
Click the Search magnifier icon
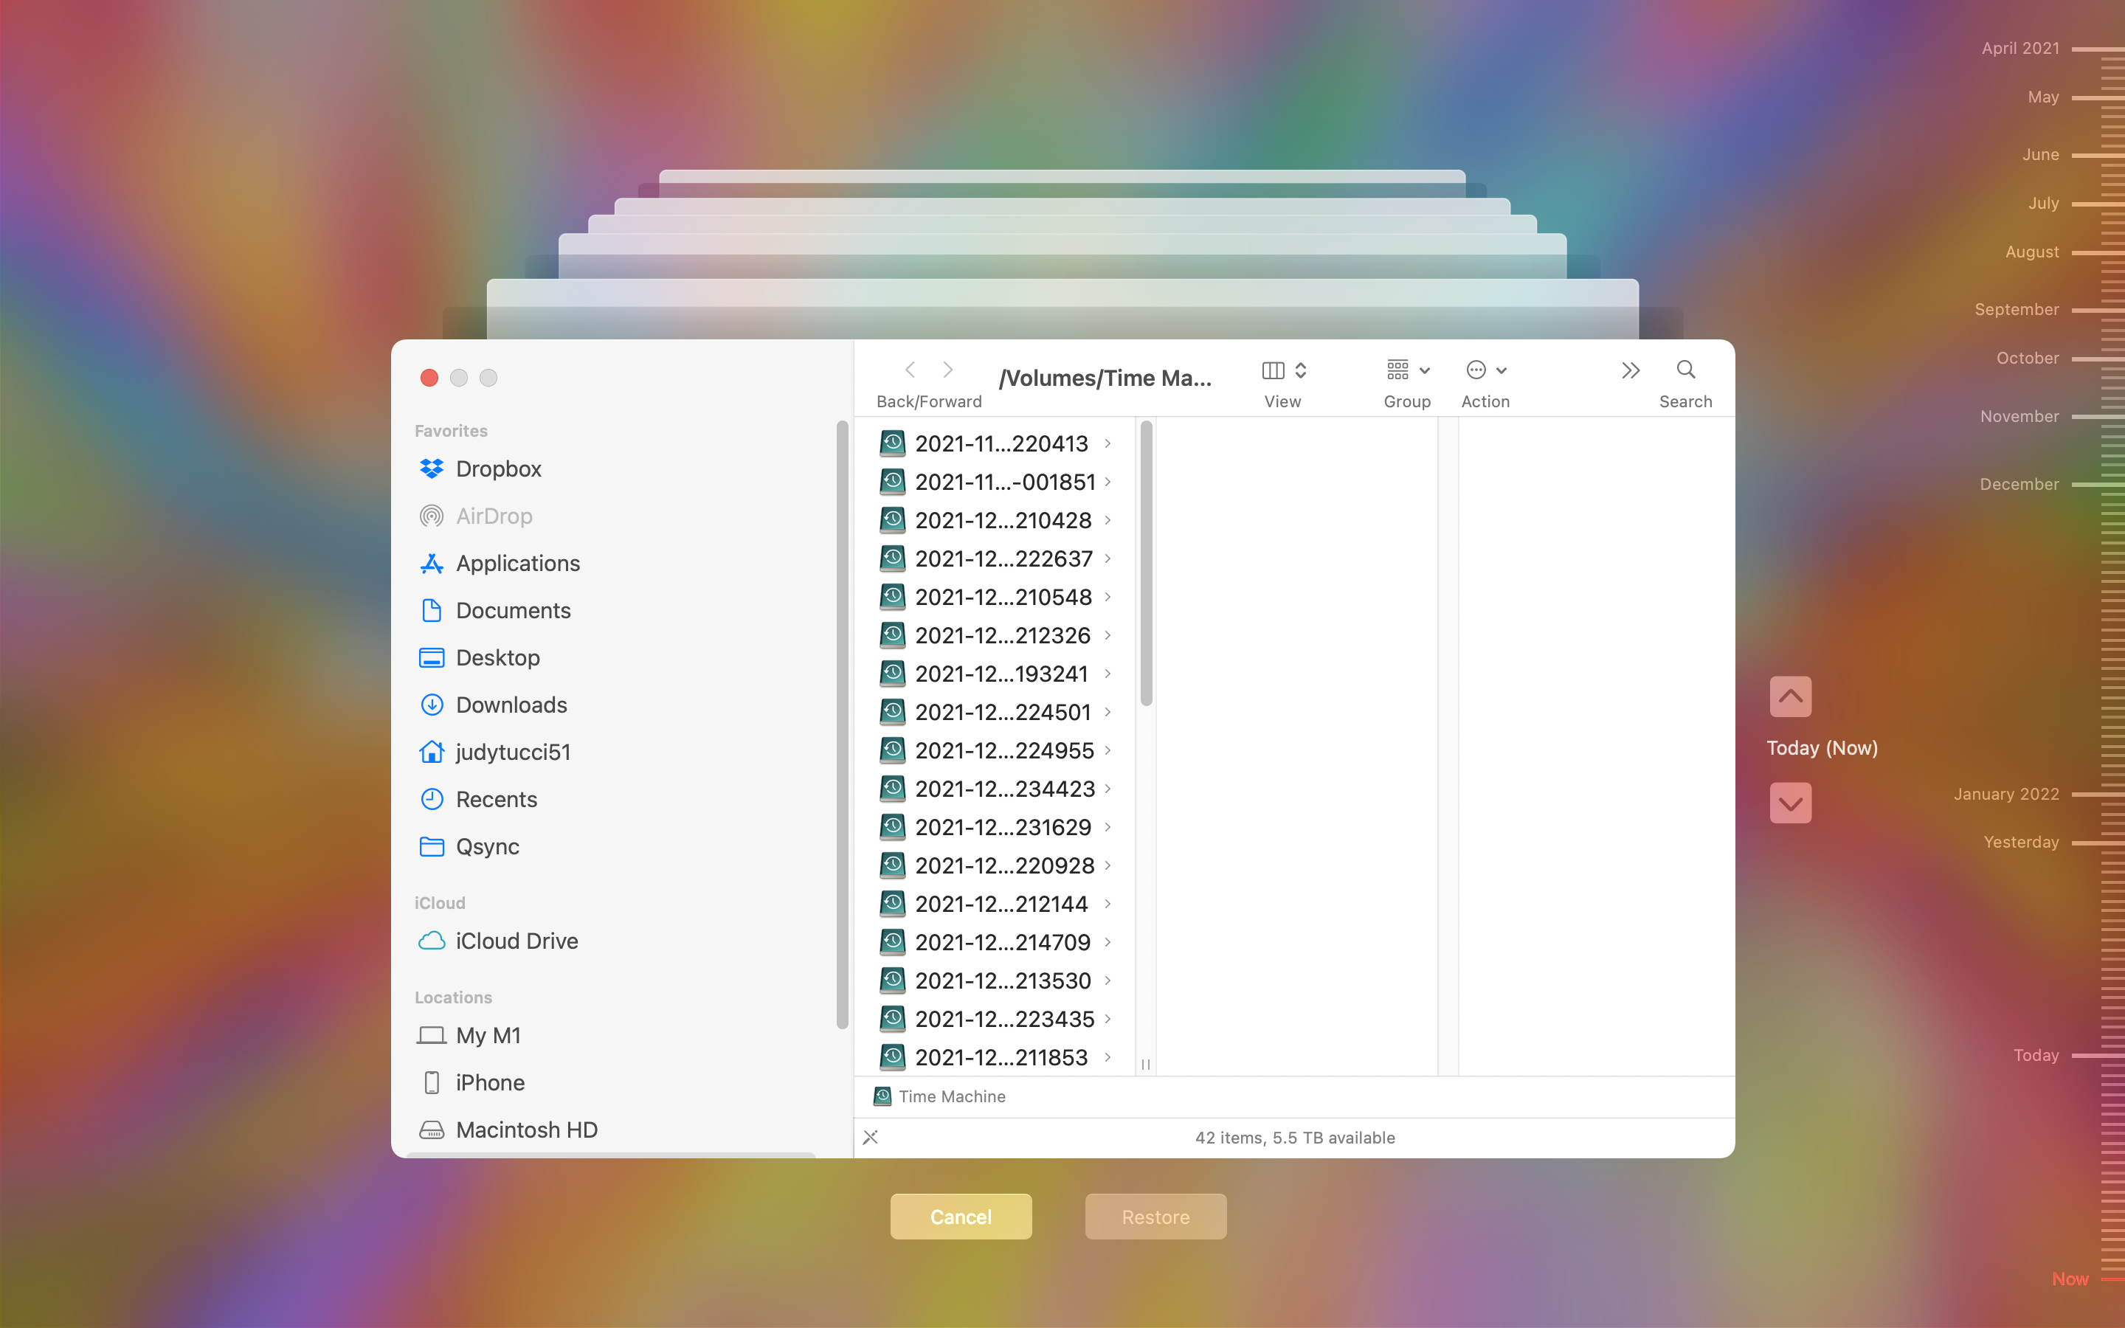(x=1685, y=370)
